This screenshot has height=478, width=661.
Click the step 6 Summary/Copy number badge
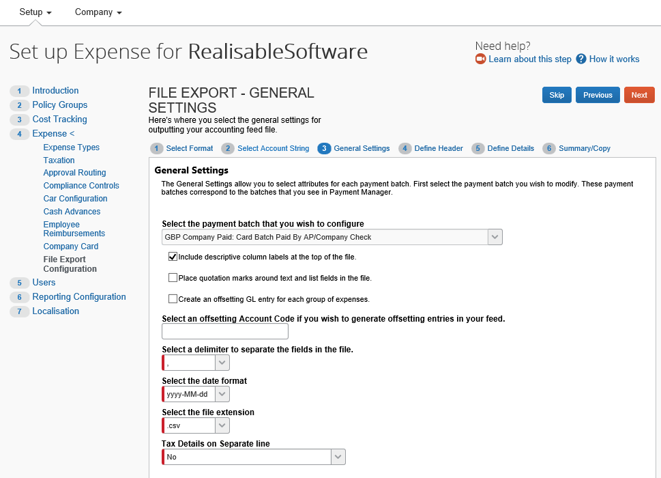549,148
